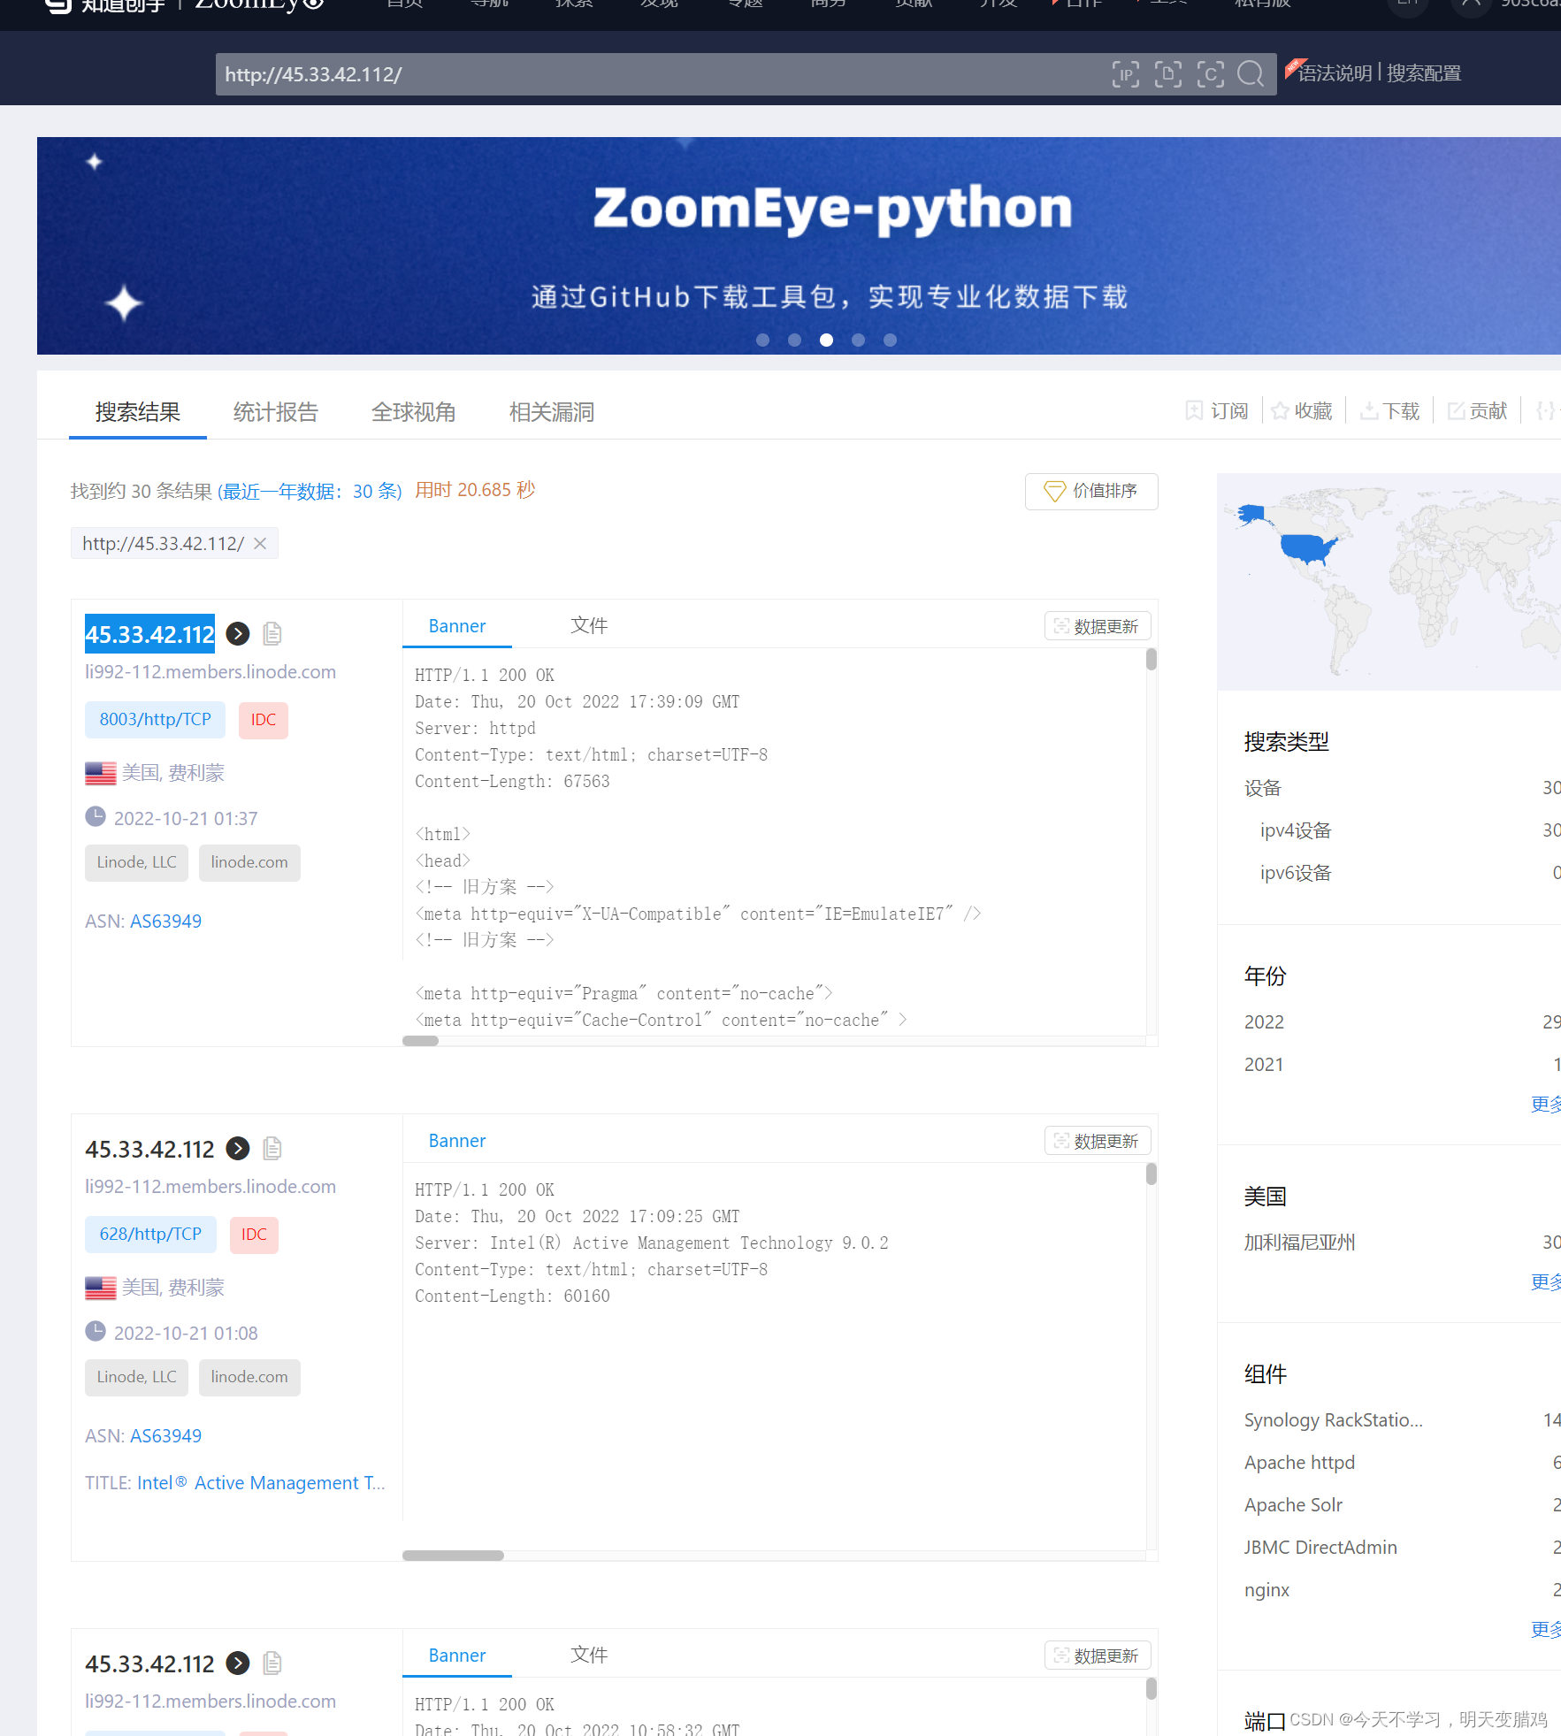
Task: Select the Banner tab in the 628 result
Action: tap(457, 1141)
